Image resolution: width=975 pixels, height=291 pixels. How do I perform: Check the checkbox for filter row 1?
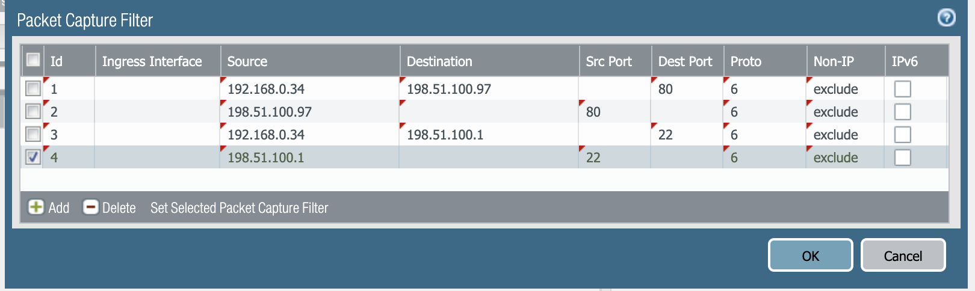click(33, 89)
